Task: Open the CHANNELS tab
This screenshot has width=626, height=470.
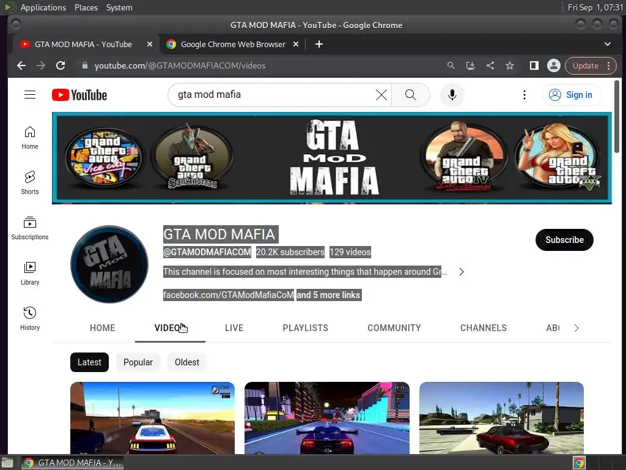Action: click(x=484, y=328)
